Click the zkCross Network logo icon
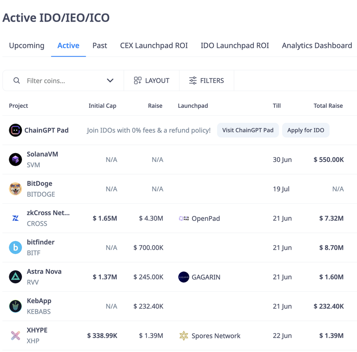This screenshot has width=357, height=352. pos(15,218)
